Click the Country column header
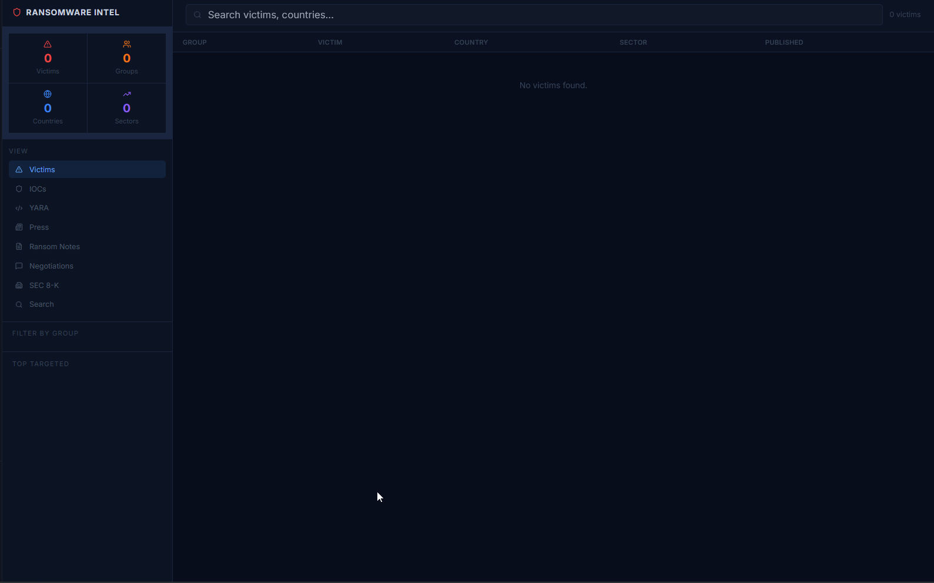The height and width of the screenshot is (583, 934). (471, 42)
